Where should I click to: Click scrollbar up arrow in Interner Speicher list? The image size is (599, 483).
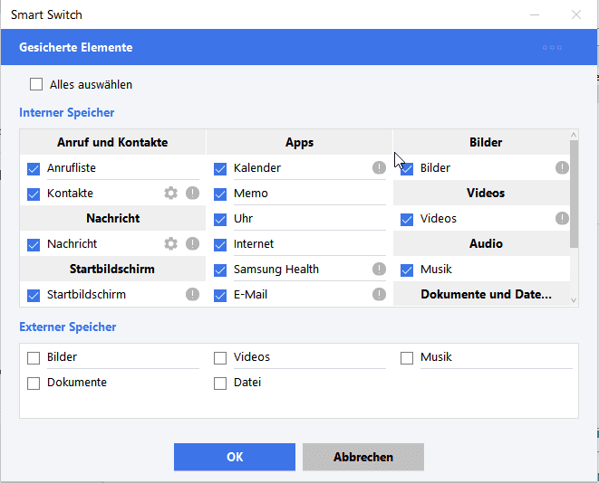pos(574,135)
